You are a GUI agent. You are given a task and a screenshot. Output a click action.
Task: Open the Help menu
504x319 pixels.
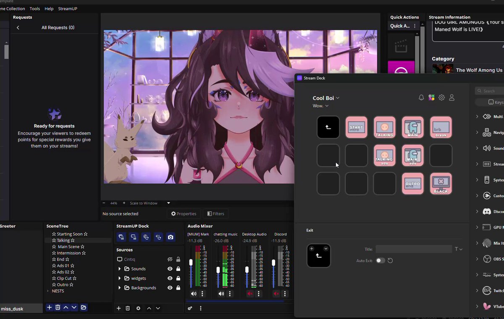49,8
